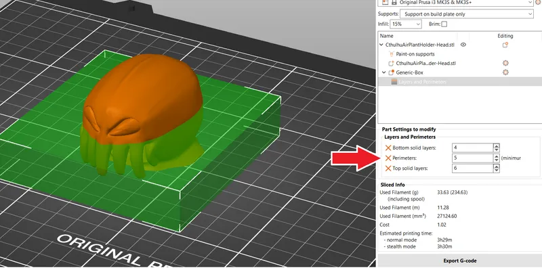Decrease Top solid layers with the down arrow
542x268 pixels.
click(497, 171)
